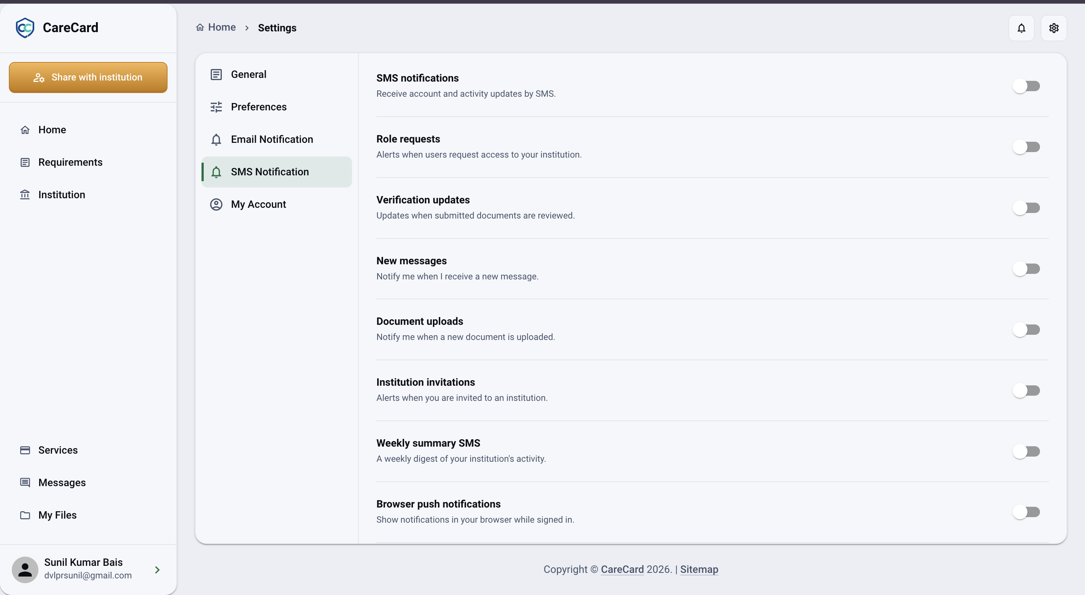The image size is (1085, 595).
Task: Click the home icon in the breadcrumb
Action: pyautogui.click(x=200, y=27)
